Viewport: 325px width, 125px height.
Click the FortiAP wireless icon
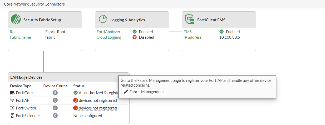(12, 100)
